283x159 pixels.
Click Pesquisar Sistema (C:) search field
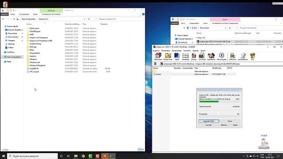(x=118, y=19)
